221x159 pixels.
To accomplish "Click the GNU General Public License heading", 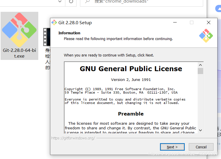I will coord(131,69).
